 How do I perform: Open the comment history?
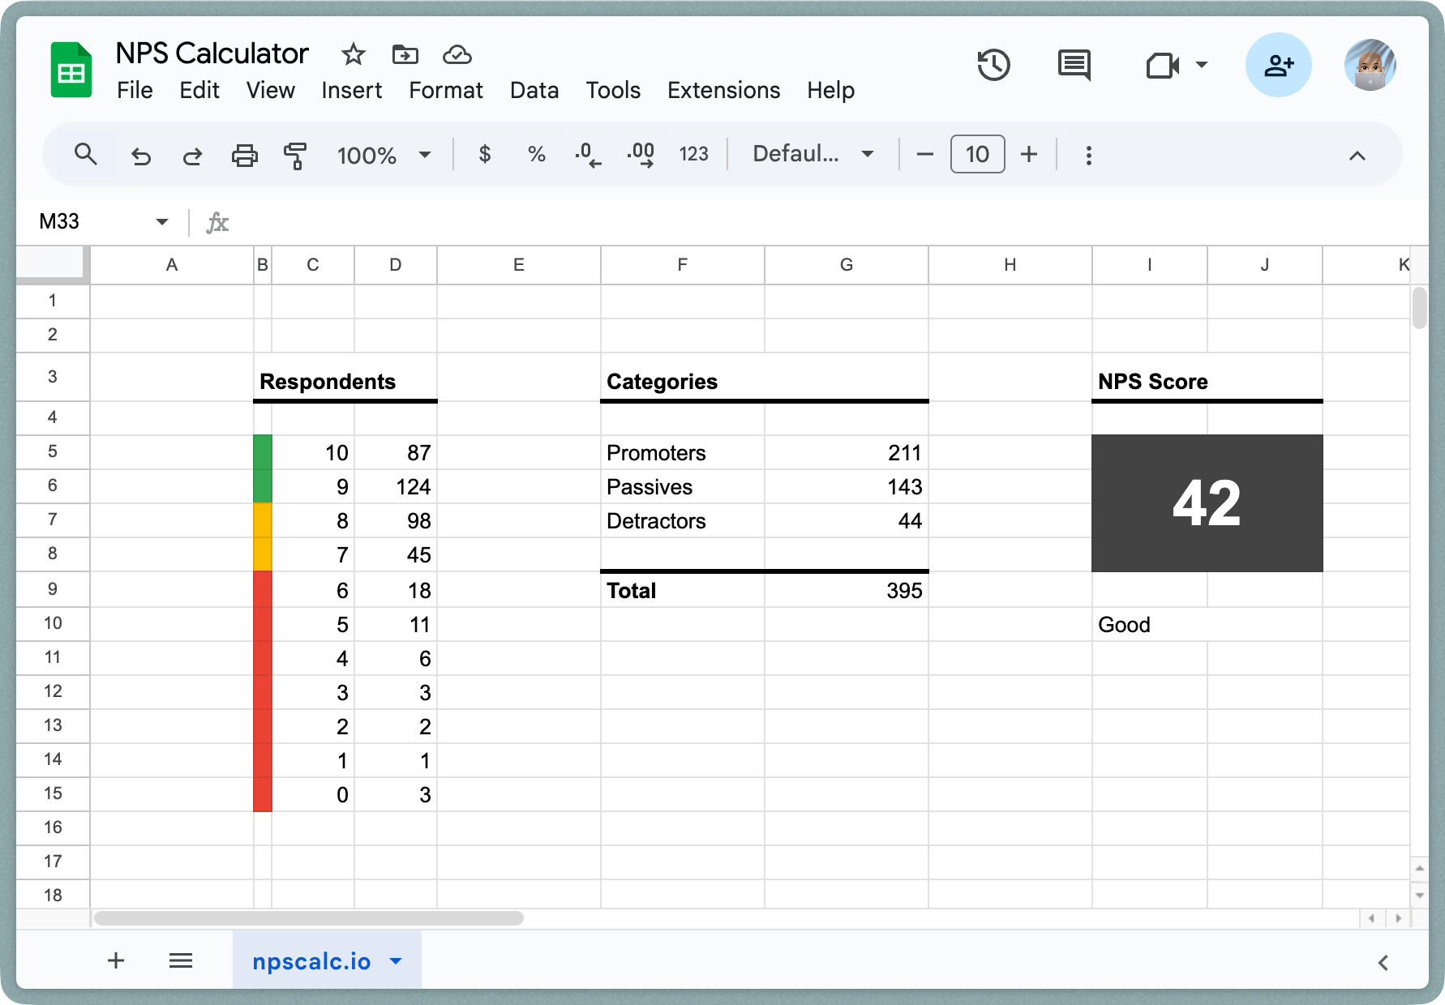(1074, 65)
